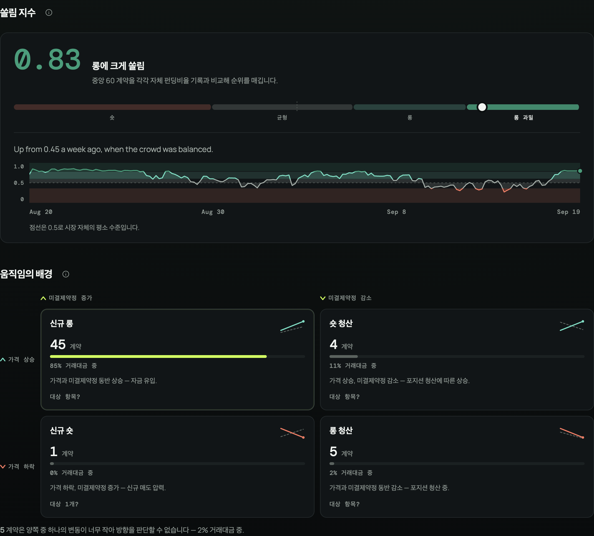
Task: Open 대상 1개? in 신규 숏 card
Action: point(64,504)
